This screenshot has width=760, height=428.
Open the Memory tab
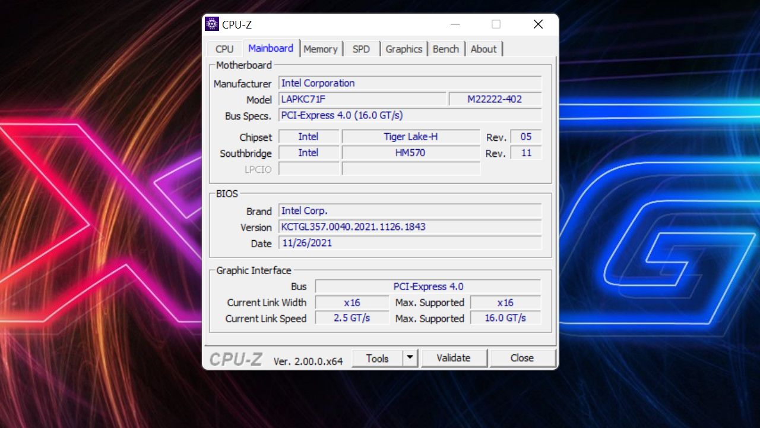click(321, 49)
